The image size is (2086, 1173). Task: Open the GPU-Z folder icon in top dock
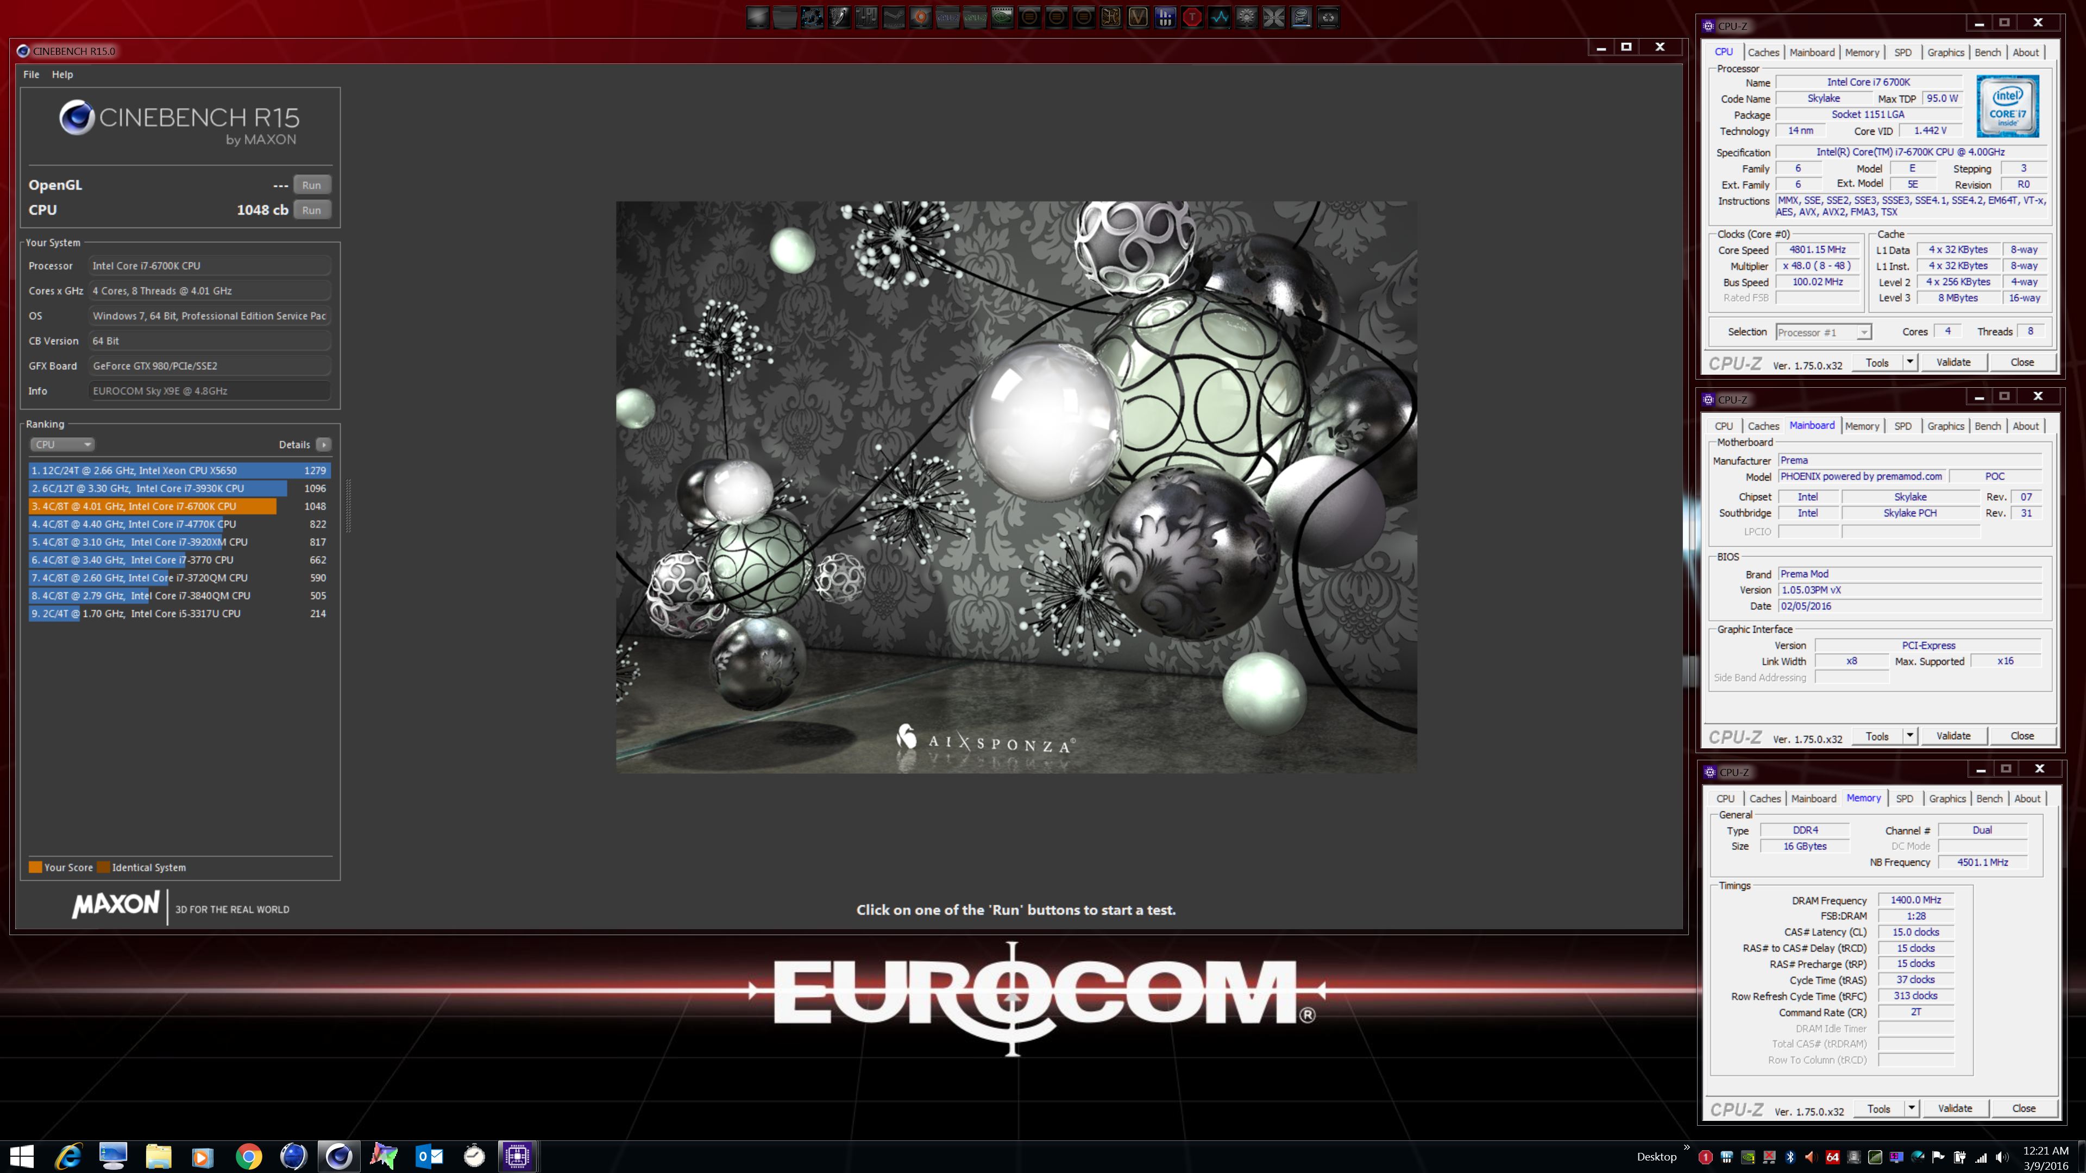pyautogui.click(x=975, y=17)
